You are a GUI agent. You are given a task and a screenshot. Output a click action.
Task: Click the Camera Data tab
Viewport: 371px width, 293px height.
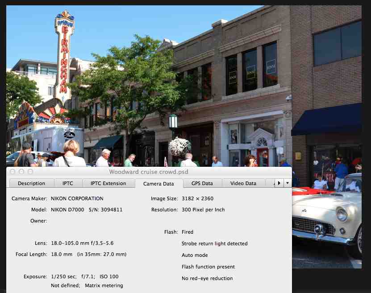158,184
